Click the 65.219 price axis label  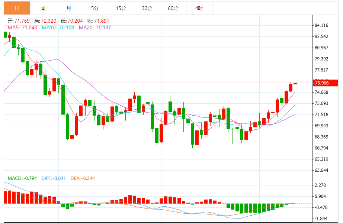click(x=321, y=159)
